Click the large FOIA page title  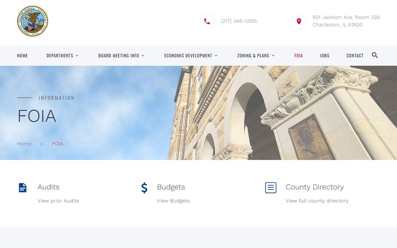(37, 116)
